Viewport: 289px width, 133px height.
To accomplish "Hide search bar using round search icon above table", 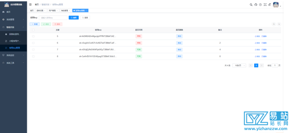I will (273, 24).
